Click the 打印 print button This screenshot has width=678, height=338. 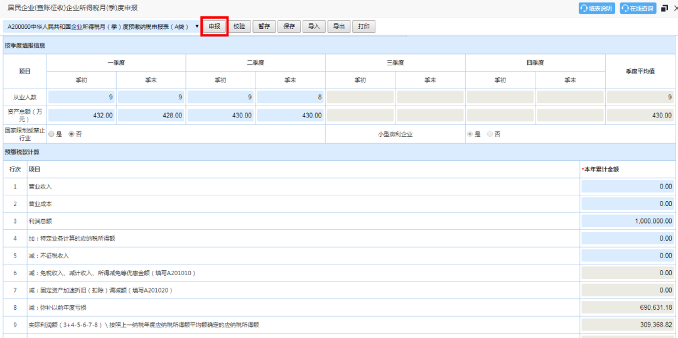click(363, 26)
